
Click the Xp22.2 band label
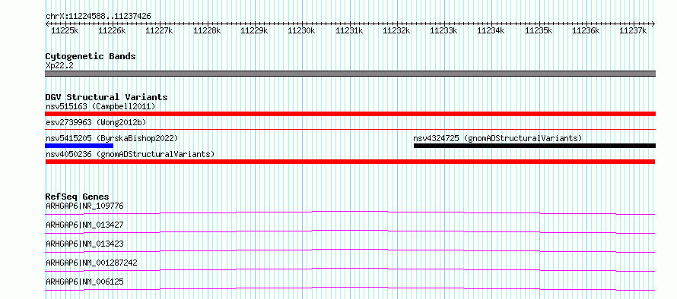(x=59, y=65)
